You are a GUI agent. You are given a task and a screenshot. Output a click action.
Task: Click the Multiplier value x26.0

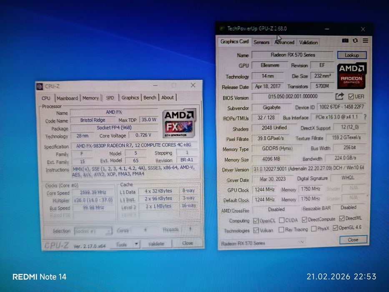click(x=93, y=200)
